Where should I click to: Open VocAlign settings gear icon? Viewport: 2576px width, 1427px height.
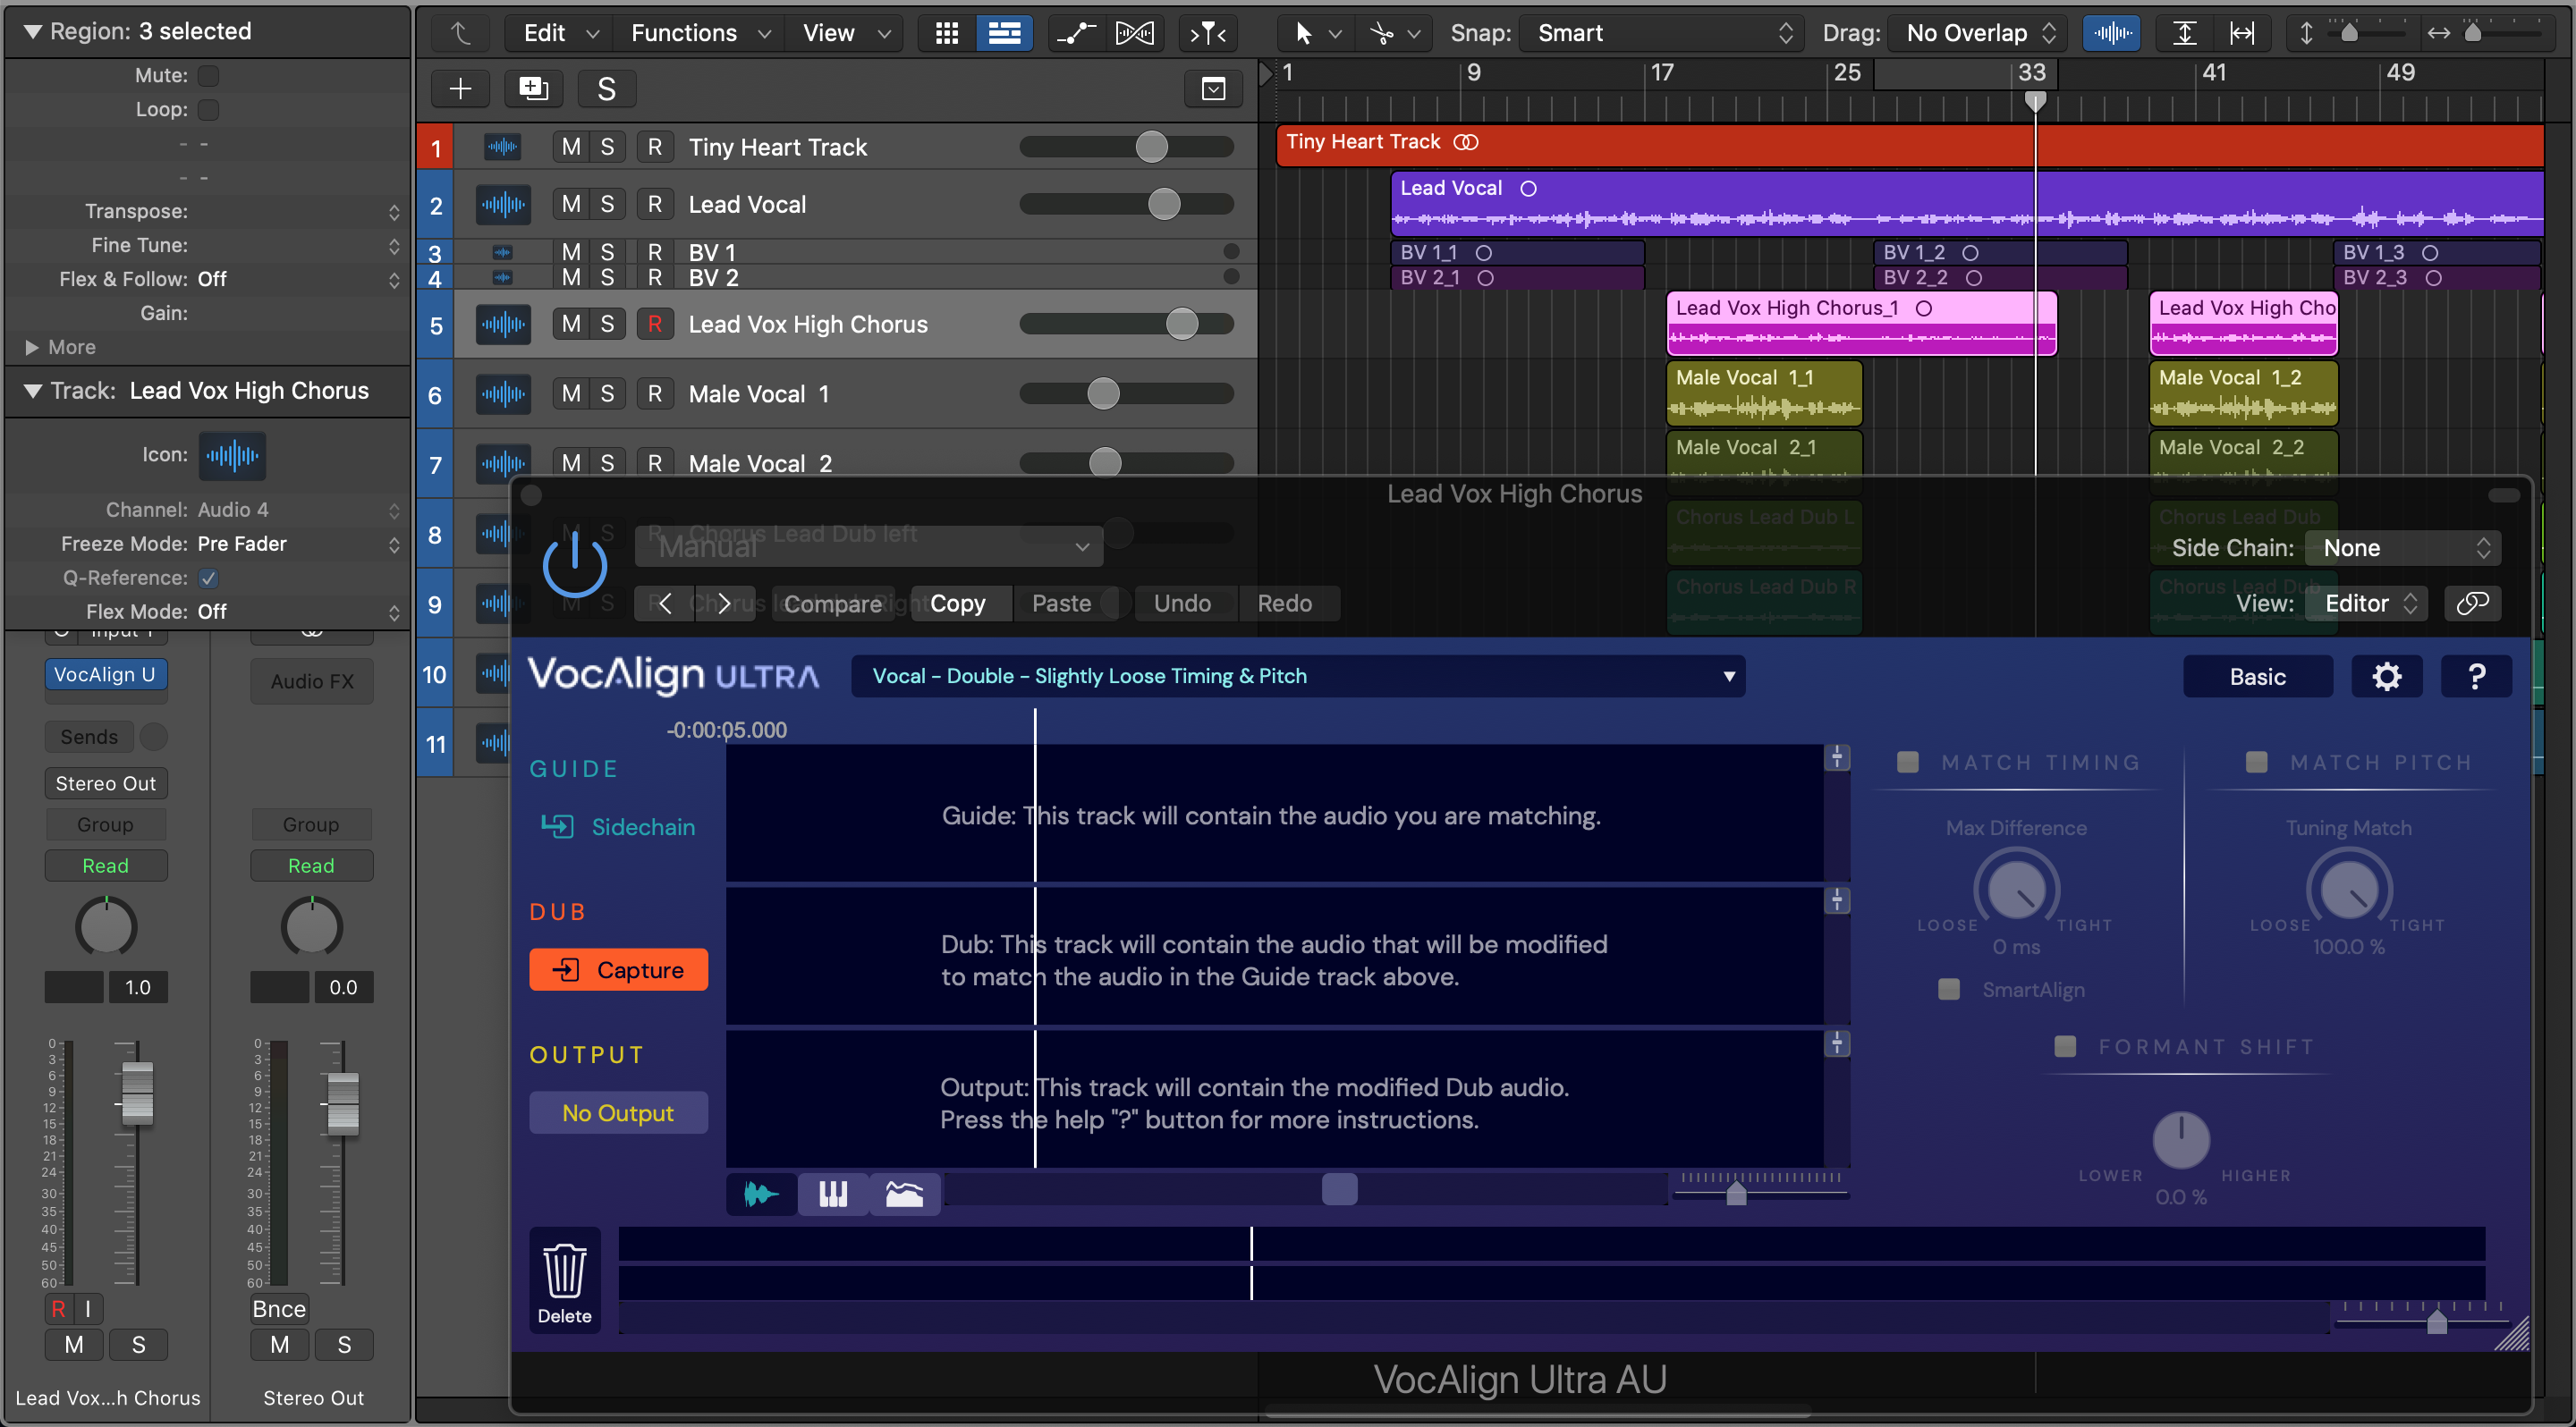tap(2386, 677)
